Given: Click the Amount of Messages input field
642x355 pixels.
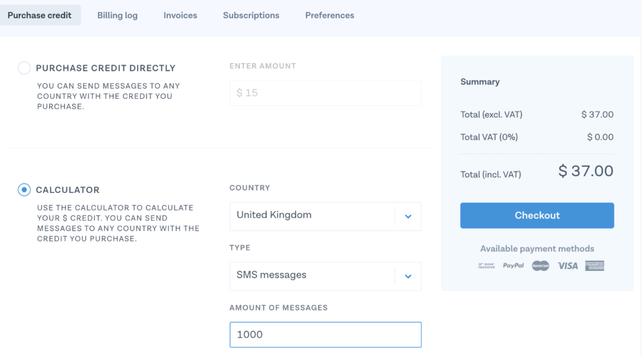Looking at the screenshot, I should click(x=325, y=335).
